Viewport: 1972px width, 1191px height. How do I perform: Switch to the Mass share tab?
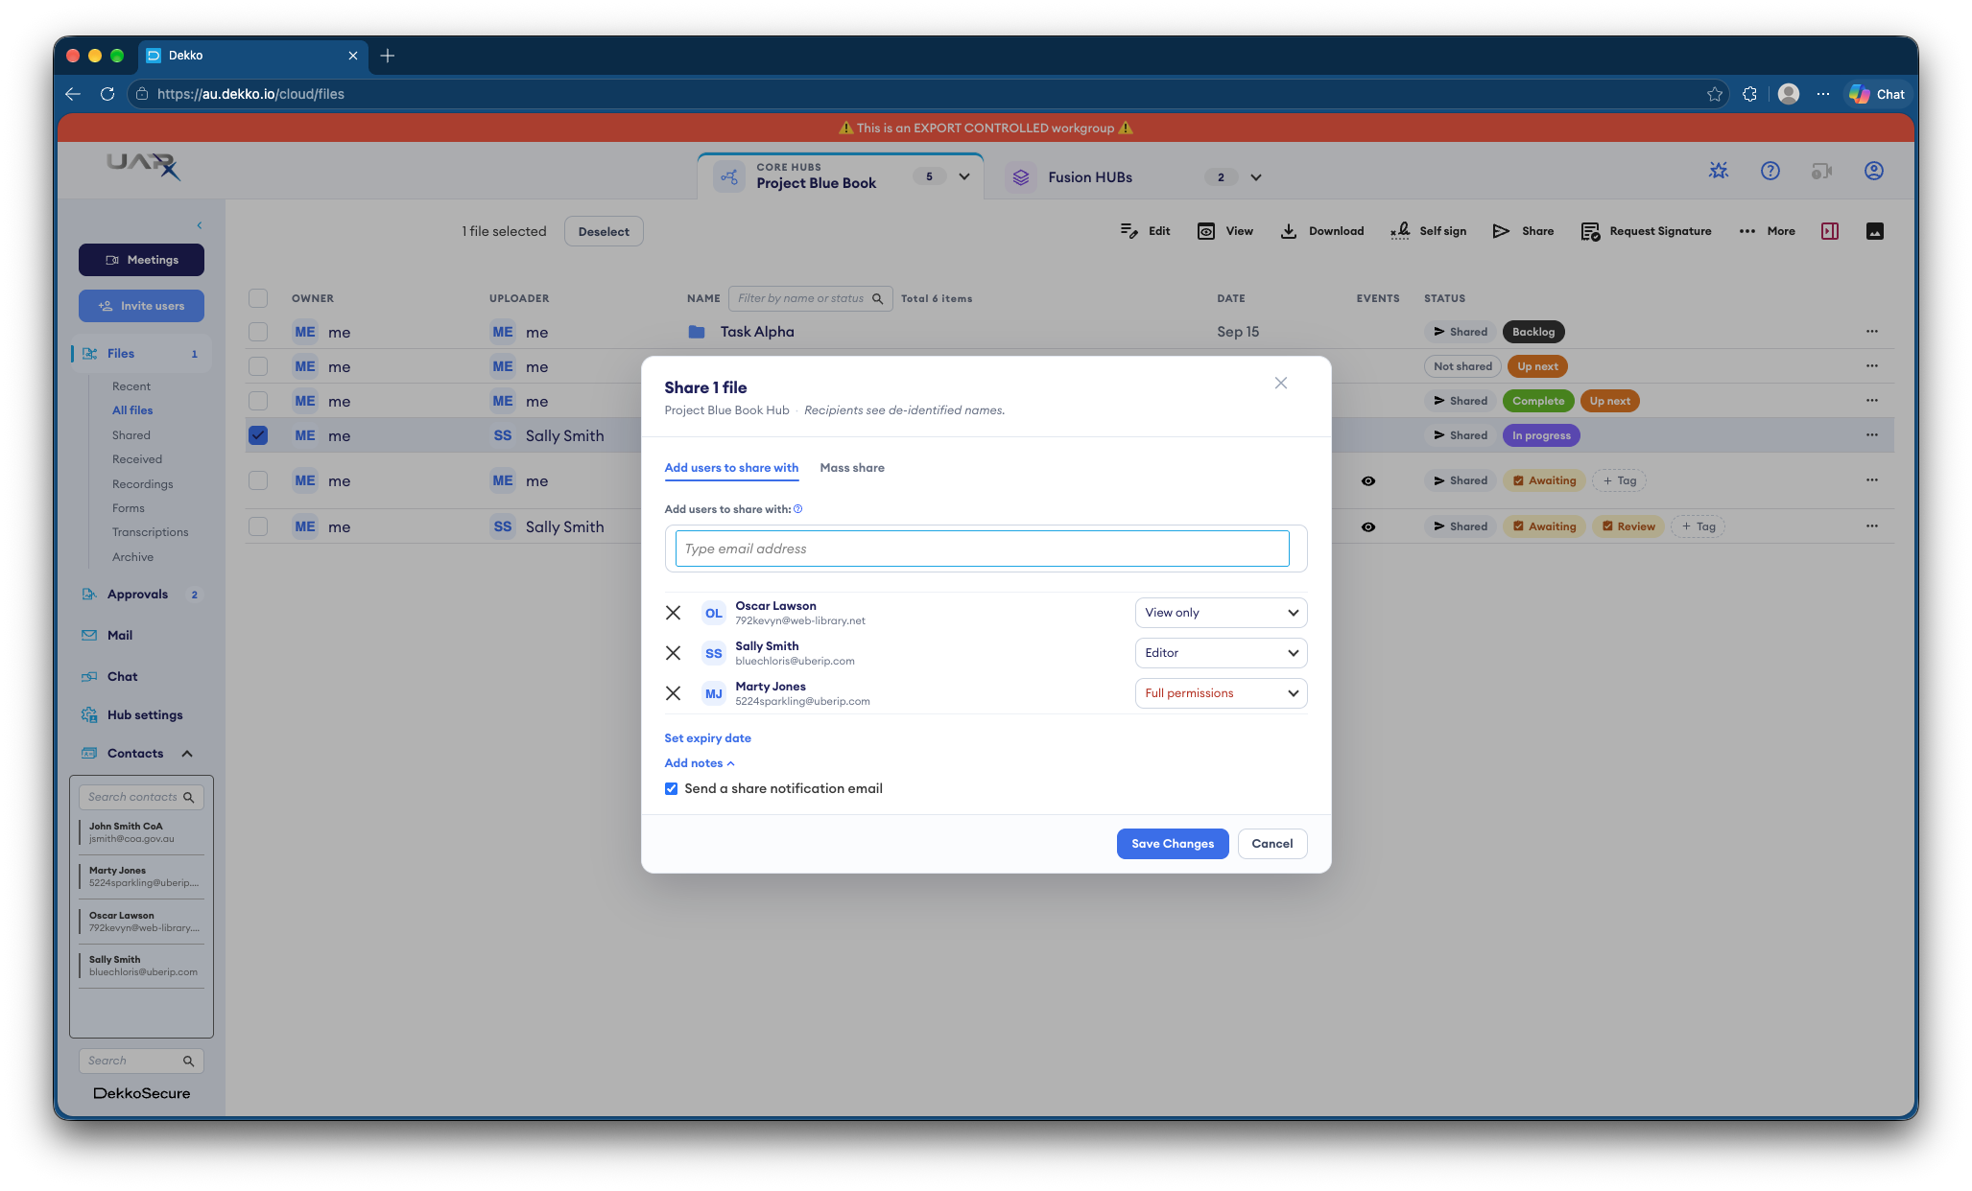(852, 468)
